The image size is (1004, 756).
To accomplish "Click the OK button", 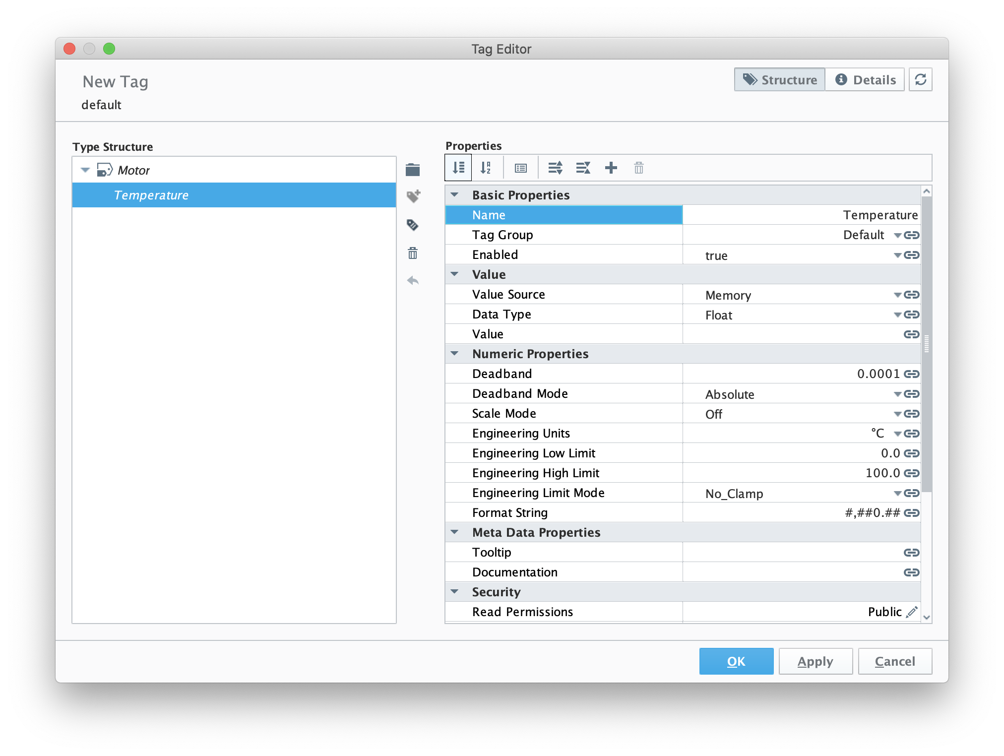I will click(x=736, y=661).
